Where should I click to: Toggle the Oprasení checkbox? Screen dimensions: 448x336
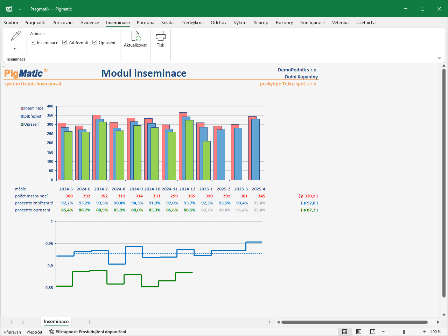tap(95, 42)
